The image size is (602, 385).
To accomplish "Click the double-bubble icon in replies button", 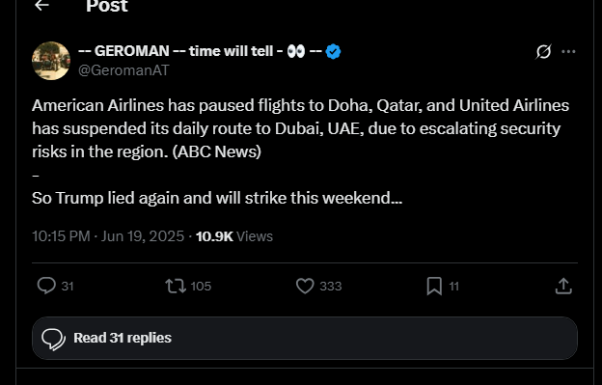I will (53, 340).
